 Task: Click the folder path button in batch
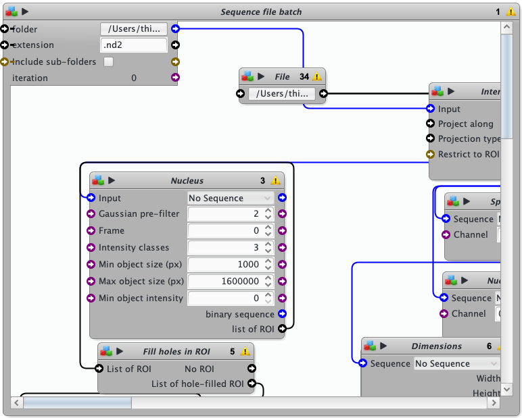[x=133, y=29]
